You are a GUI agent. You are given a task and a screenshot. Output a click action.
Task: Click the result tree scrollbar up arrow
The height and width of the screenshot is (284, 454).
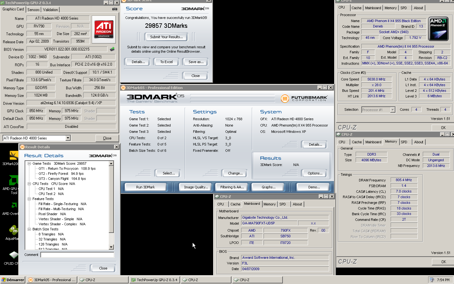111,163
